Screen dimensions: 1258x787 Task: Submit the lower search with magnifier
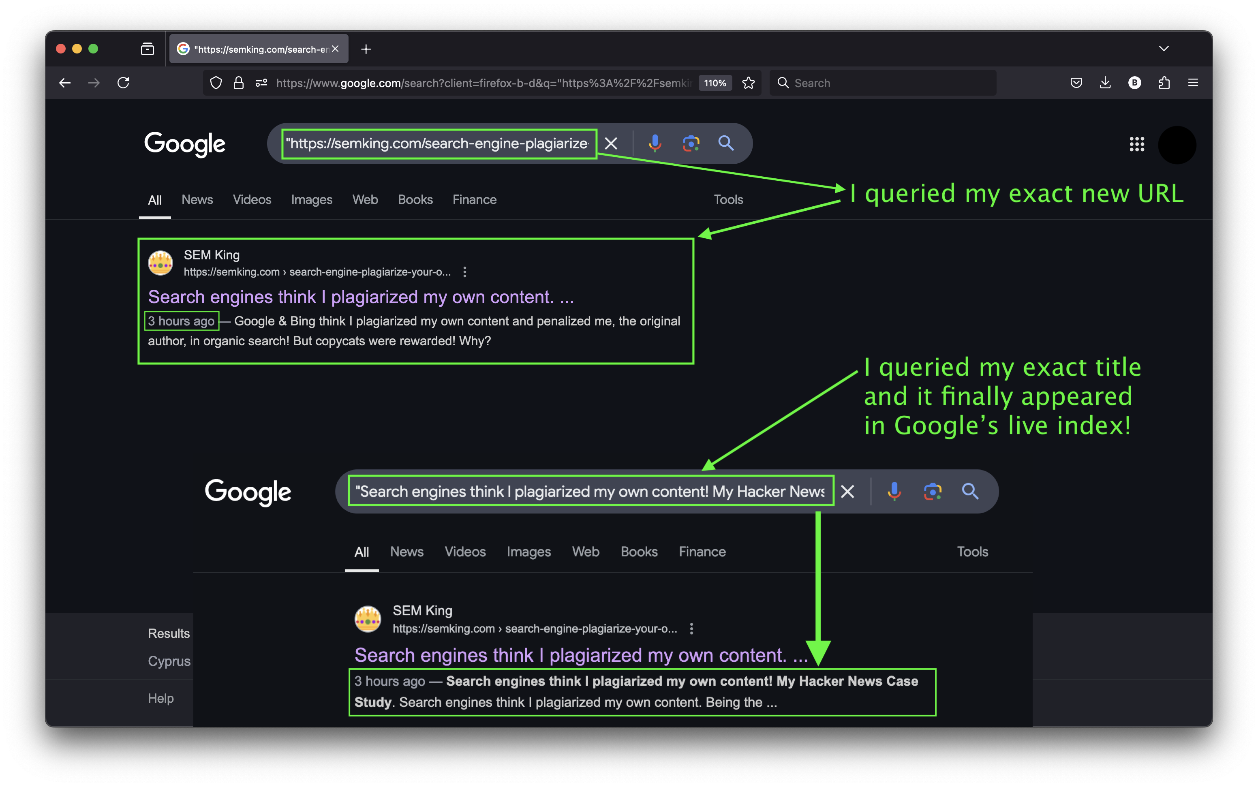click(x=970, y=491)
